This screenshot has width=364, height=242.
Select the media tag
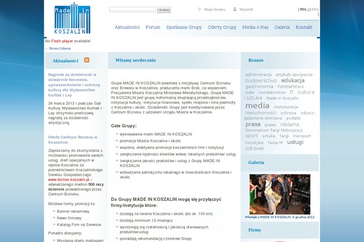[x=257, y=106]
